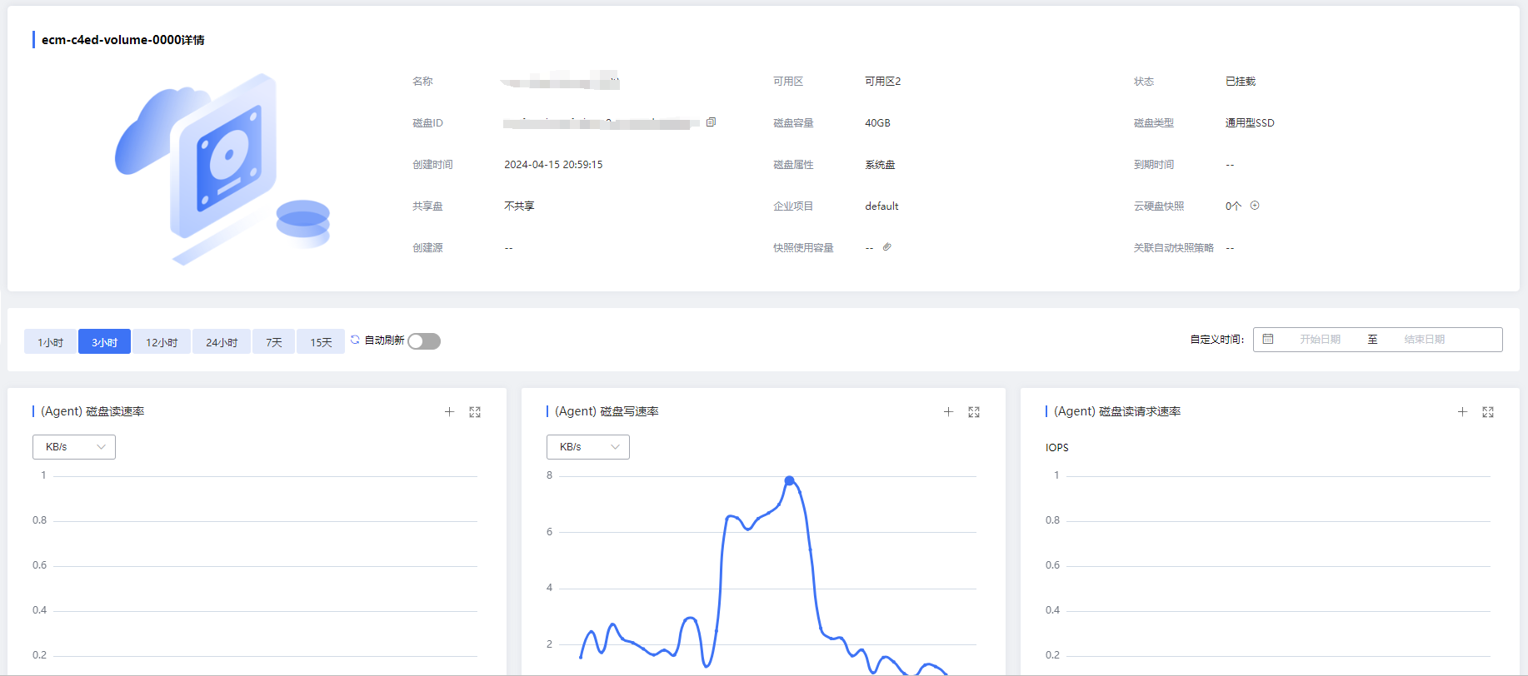Expand disk read request rate chart to fullscreen
Screen dimensions: 1528x676
1488,412
